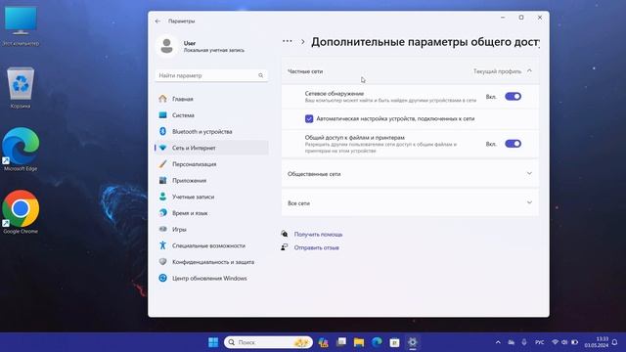Click the Персонализация brush icon
This screenshot has width=626, height=352.
[x=162, y=164]
